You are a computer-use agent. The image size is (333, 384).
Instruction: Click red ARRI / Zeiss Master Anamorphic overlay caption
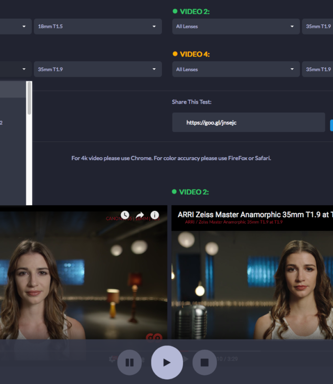234,222
